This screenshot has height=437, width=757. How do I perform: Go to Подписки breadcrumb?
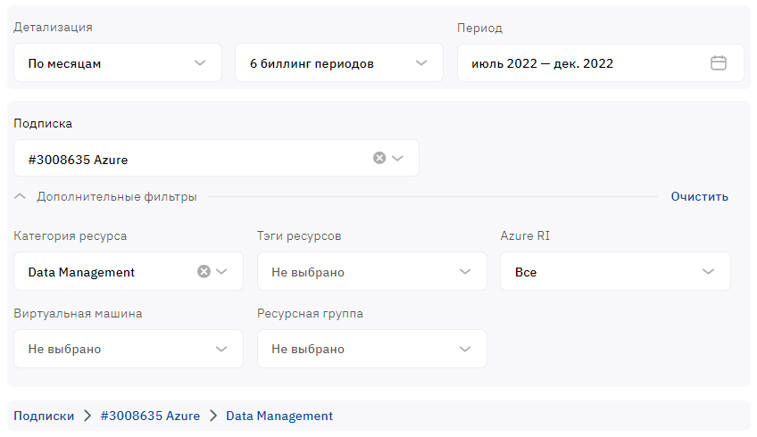pos(44,416)
